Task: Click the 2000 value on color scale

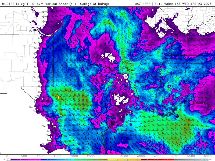Action: 74,156
